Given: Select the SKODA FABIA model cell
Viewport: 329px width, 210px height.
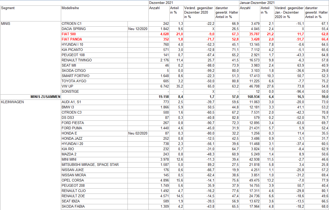Looking at the screenshot, I should pyautogui.click(x=73, y=206).
